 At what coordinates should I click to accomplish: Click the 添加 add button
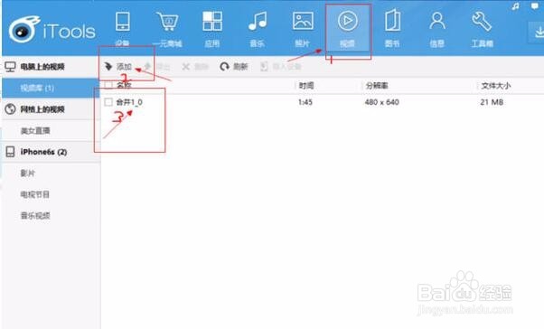[118, 66]
